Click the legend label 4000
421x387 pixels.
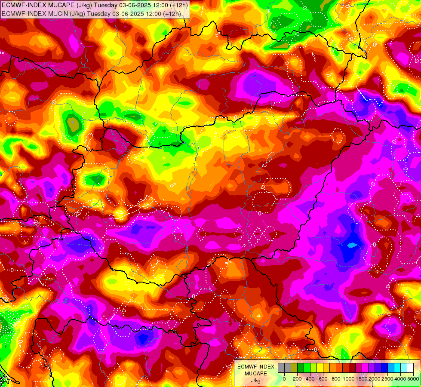pyautogui.click(x=400, y=379)
